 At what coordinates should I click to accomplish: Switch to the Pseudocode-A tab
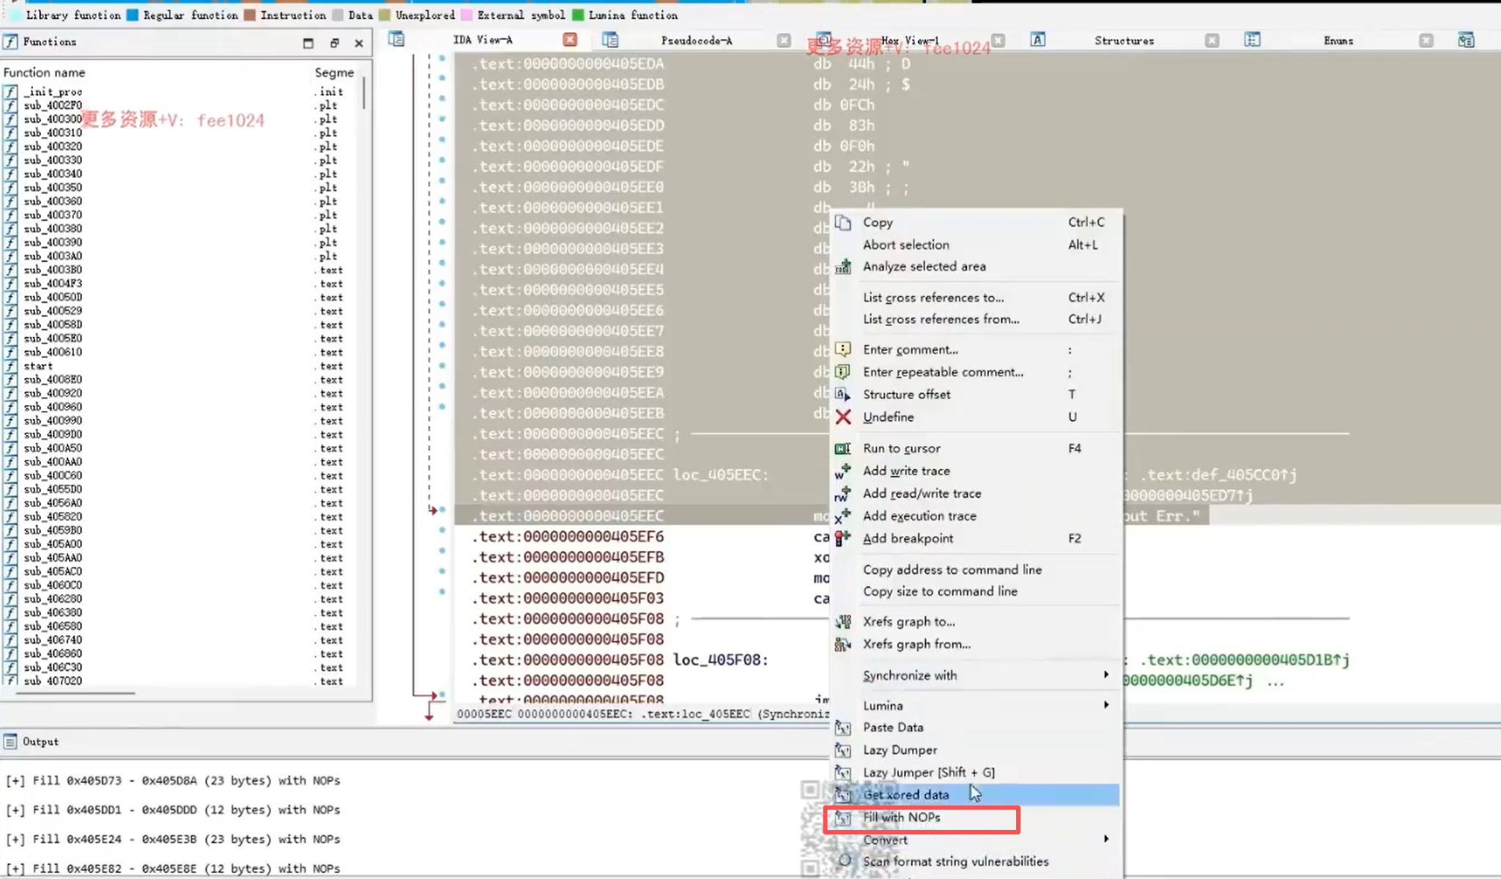[x=696, y=40]
